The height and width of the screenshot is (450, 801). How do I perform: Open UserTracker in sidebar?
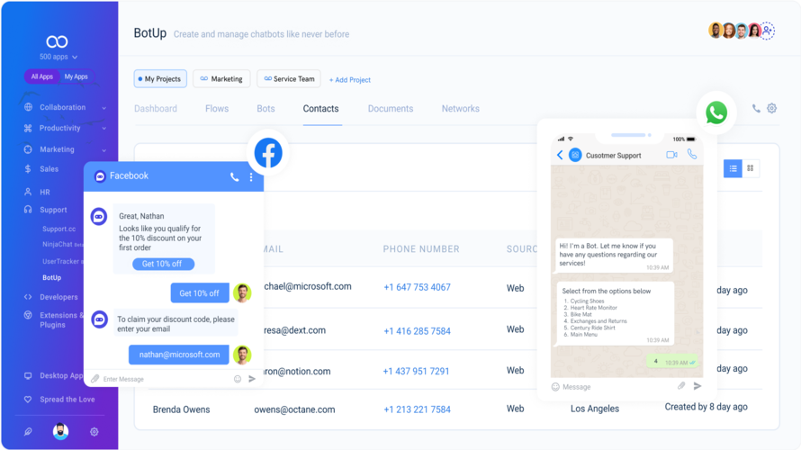point(62,261)
